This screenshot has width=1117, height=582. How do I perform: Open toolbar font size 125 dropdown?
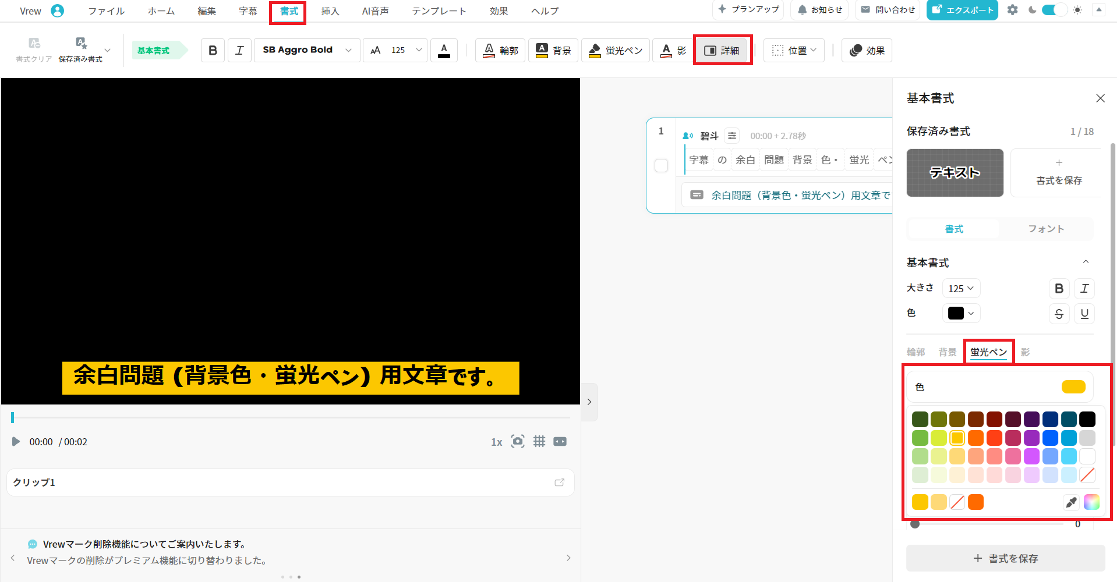coord(395,51)
